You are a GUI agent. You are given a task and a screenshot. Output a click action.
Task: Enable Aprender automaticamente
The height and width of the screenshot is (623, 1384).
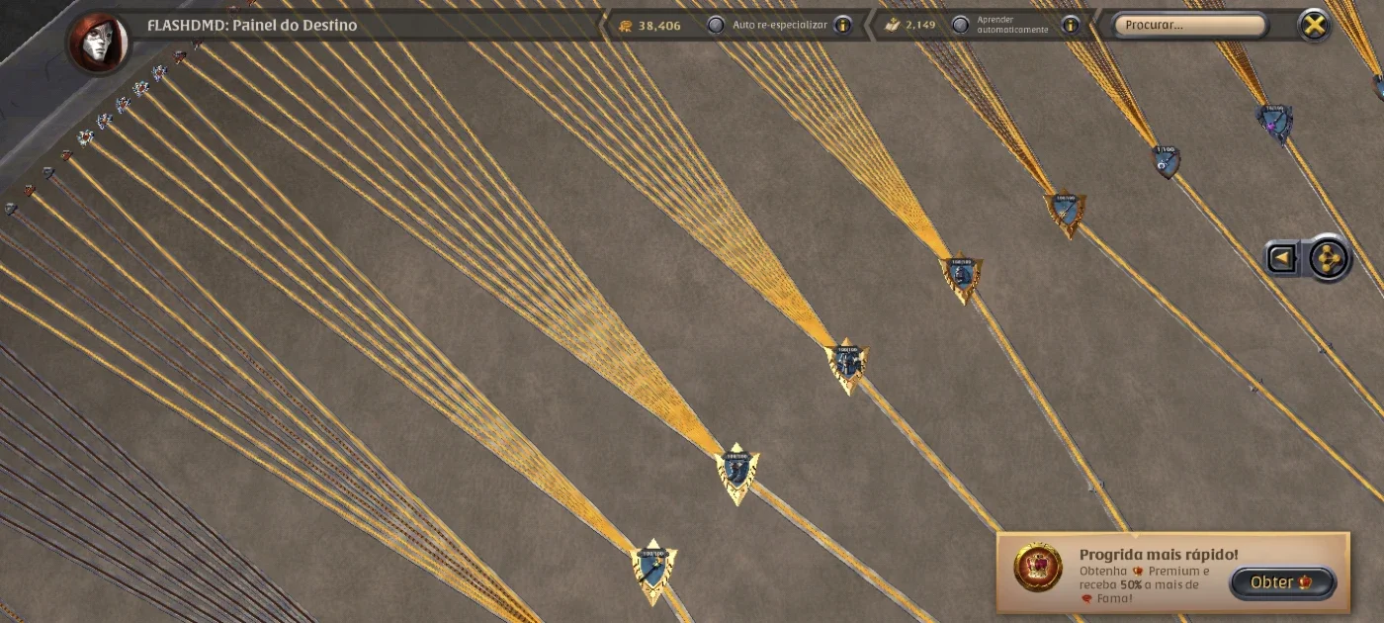pos(960,25)
